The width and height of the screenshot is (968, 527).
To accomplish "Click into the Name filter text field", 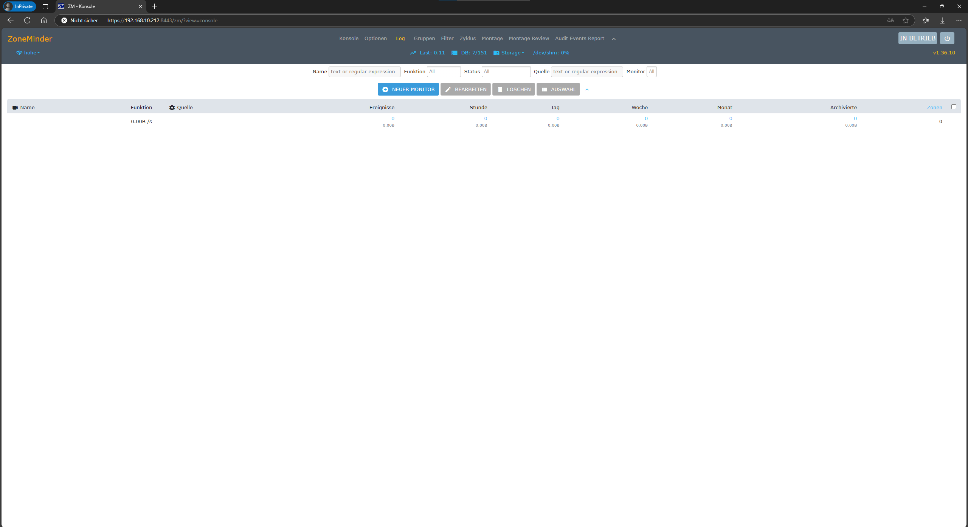I will (x=364, y=72).
